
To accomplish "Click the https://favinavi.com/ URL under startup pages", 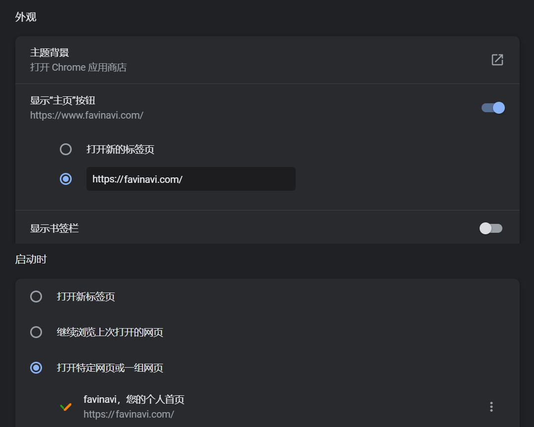I will [x=129, y=414].
